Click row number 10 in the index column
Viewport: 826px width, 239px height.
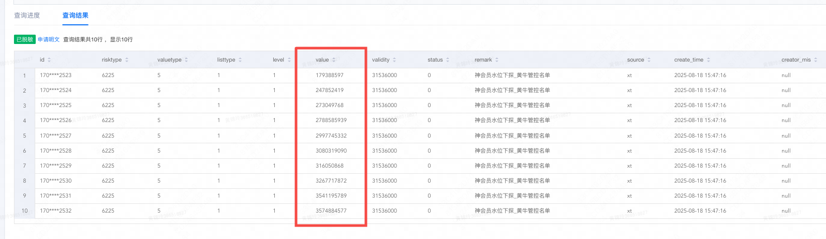[x=24, y=211]
